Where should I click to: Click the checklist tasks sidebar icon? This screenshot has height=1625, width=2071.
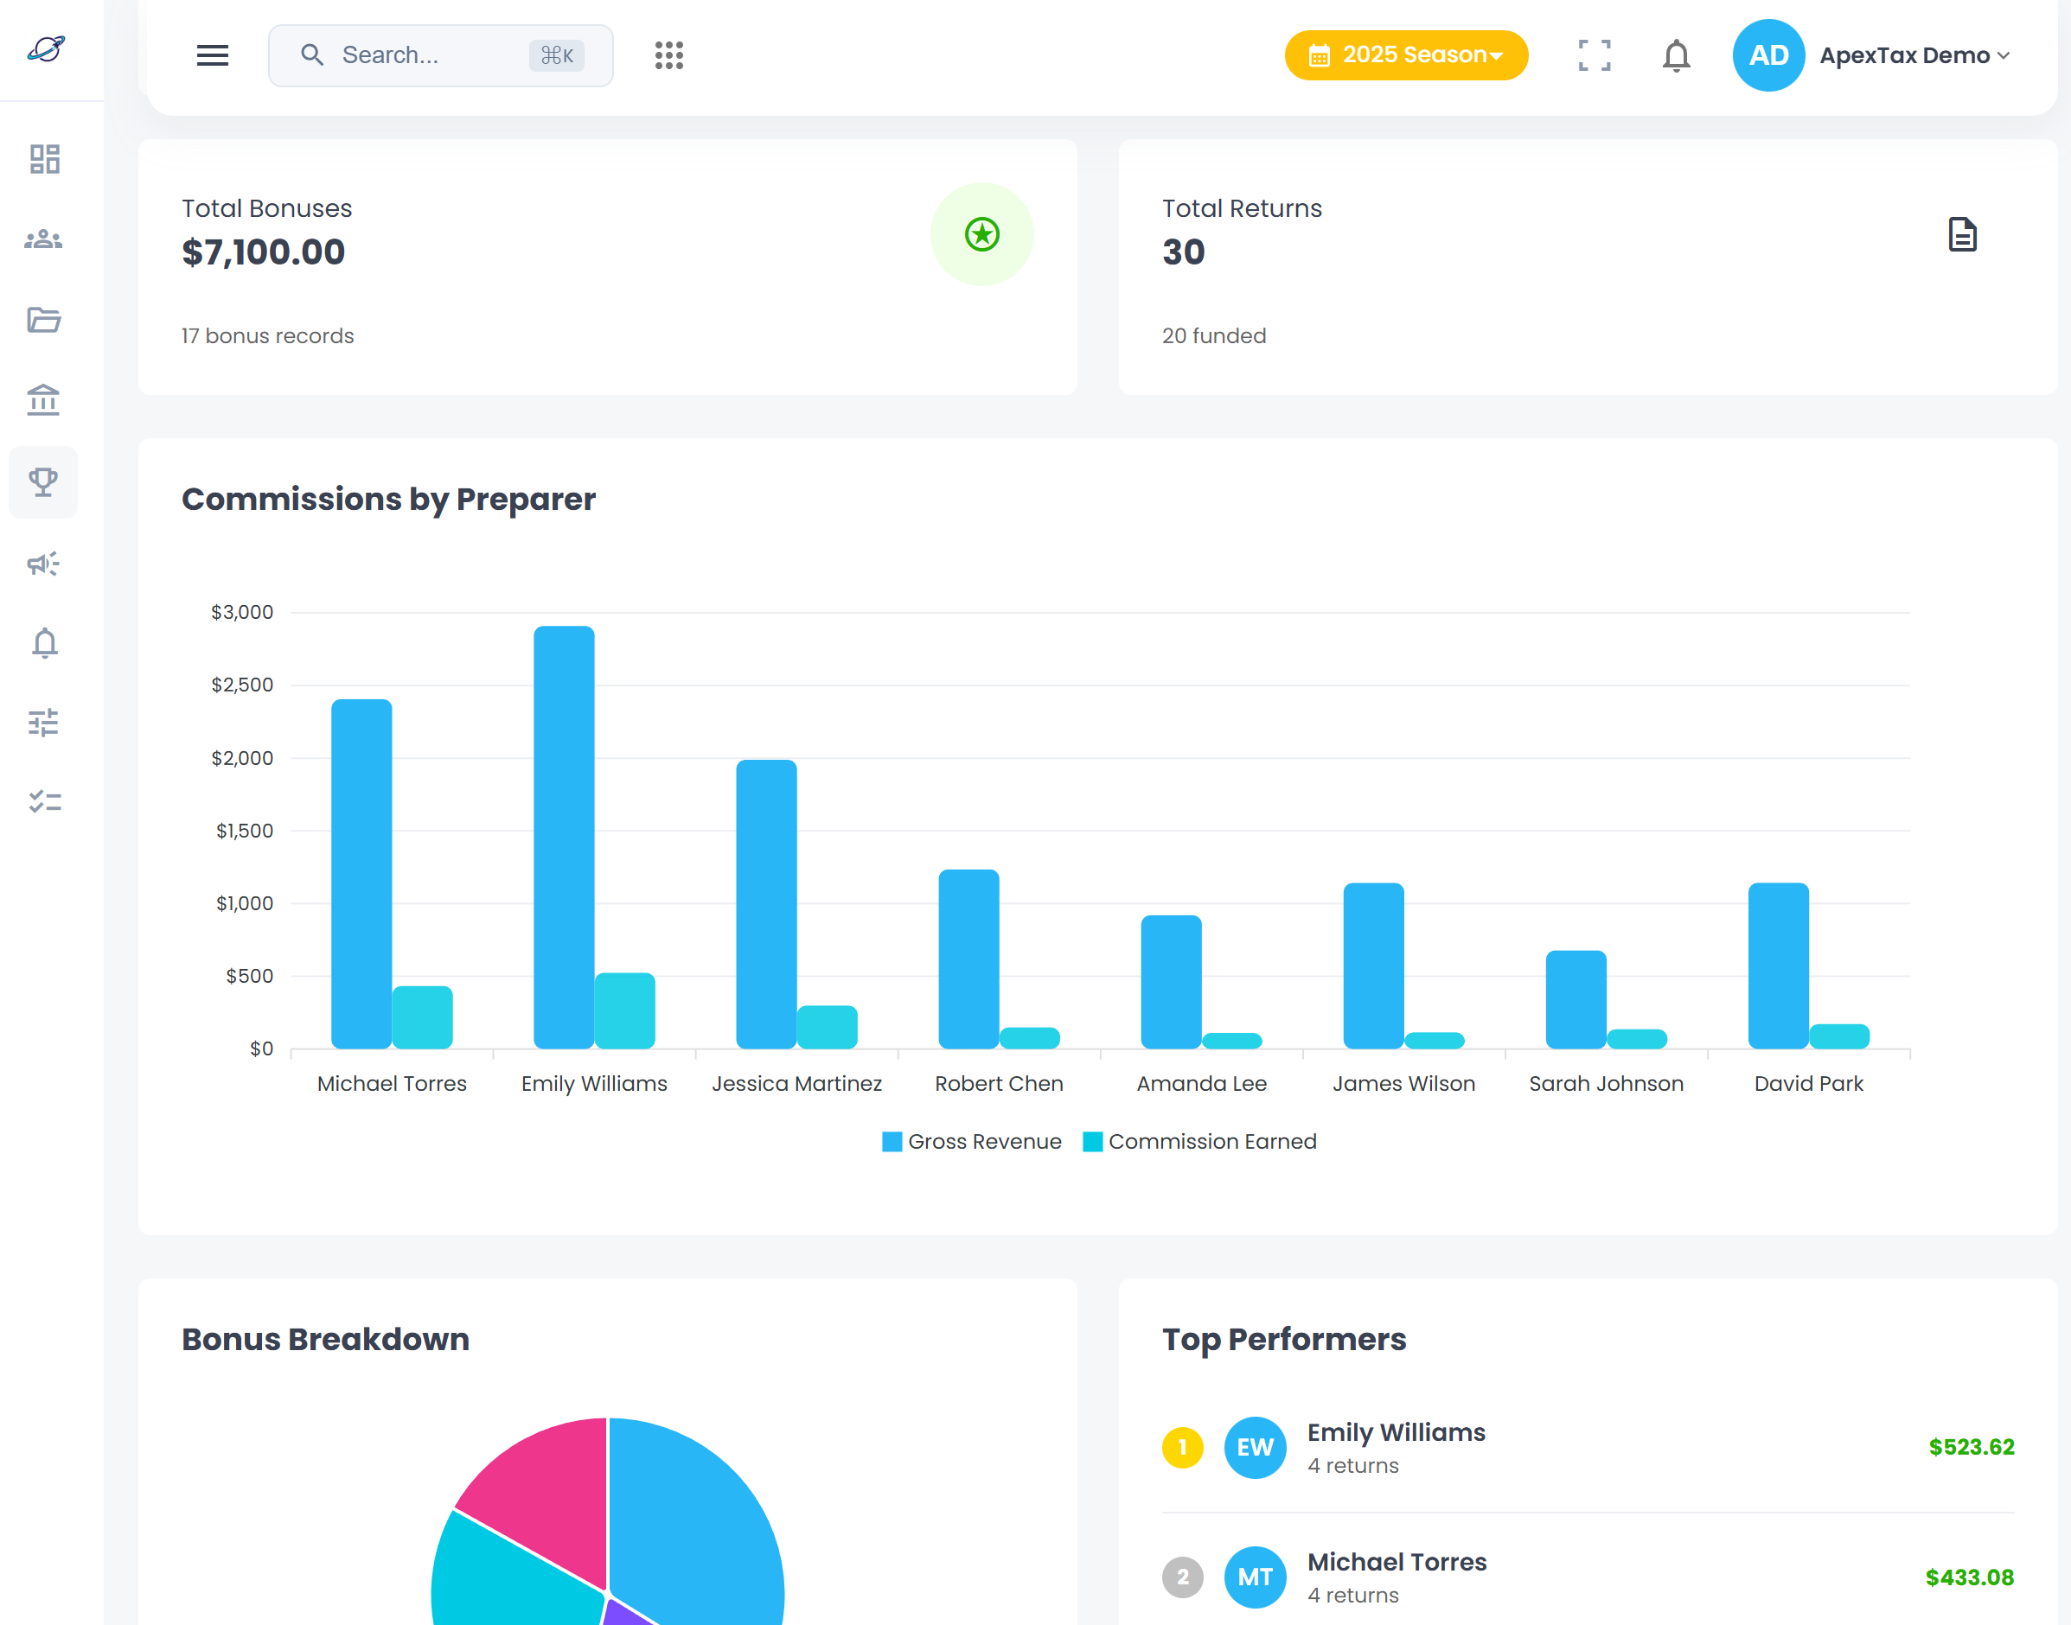[44, 801]
